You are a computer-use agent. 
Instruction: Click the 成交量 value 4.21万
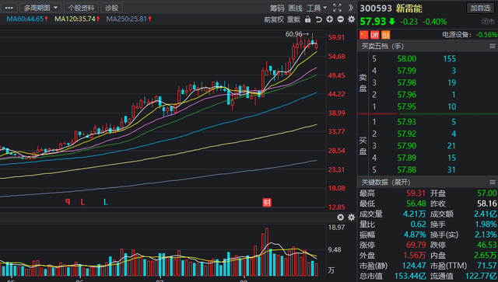point(414,214)
